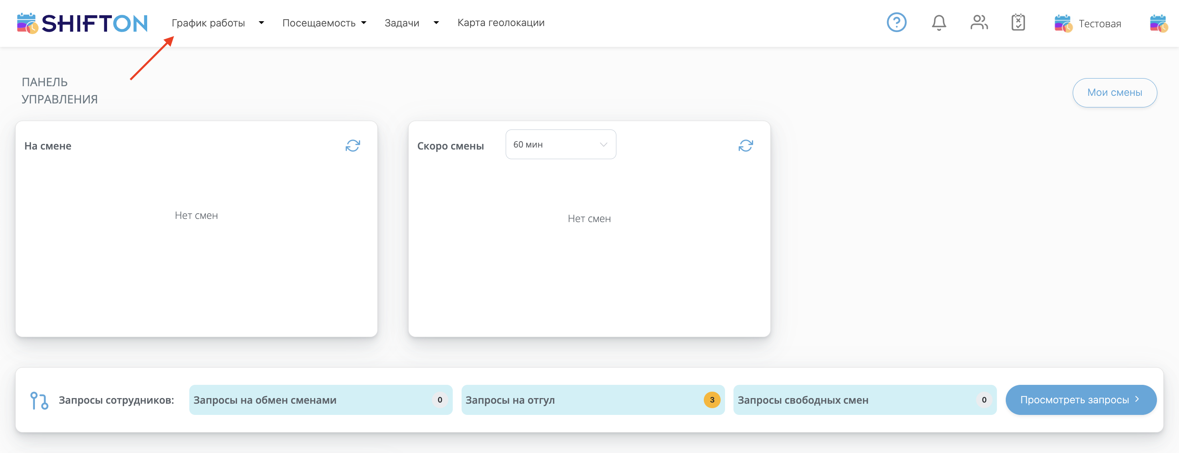Click the Запросы сотрудников branch icon
The image size is (1179, 453).
[x=39, y=400]
